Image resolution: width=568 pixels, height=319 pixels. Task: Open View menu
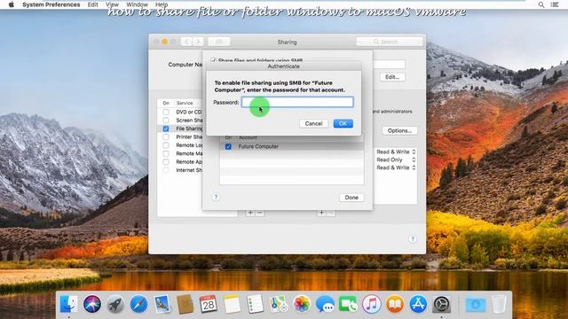113,4
